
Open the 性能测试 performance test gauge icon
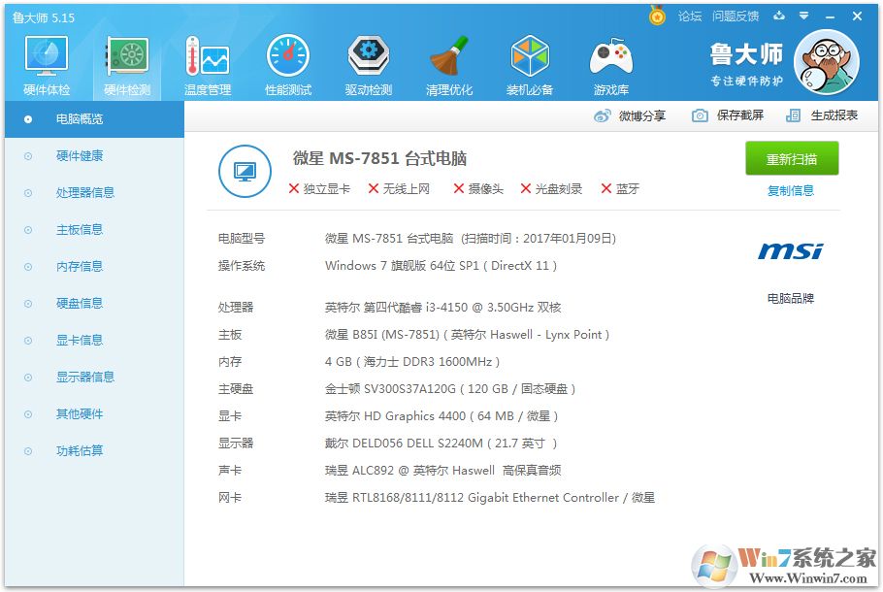(x=288, y=63)
